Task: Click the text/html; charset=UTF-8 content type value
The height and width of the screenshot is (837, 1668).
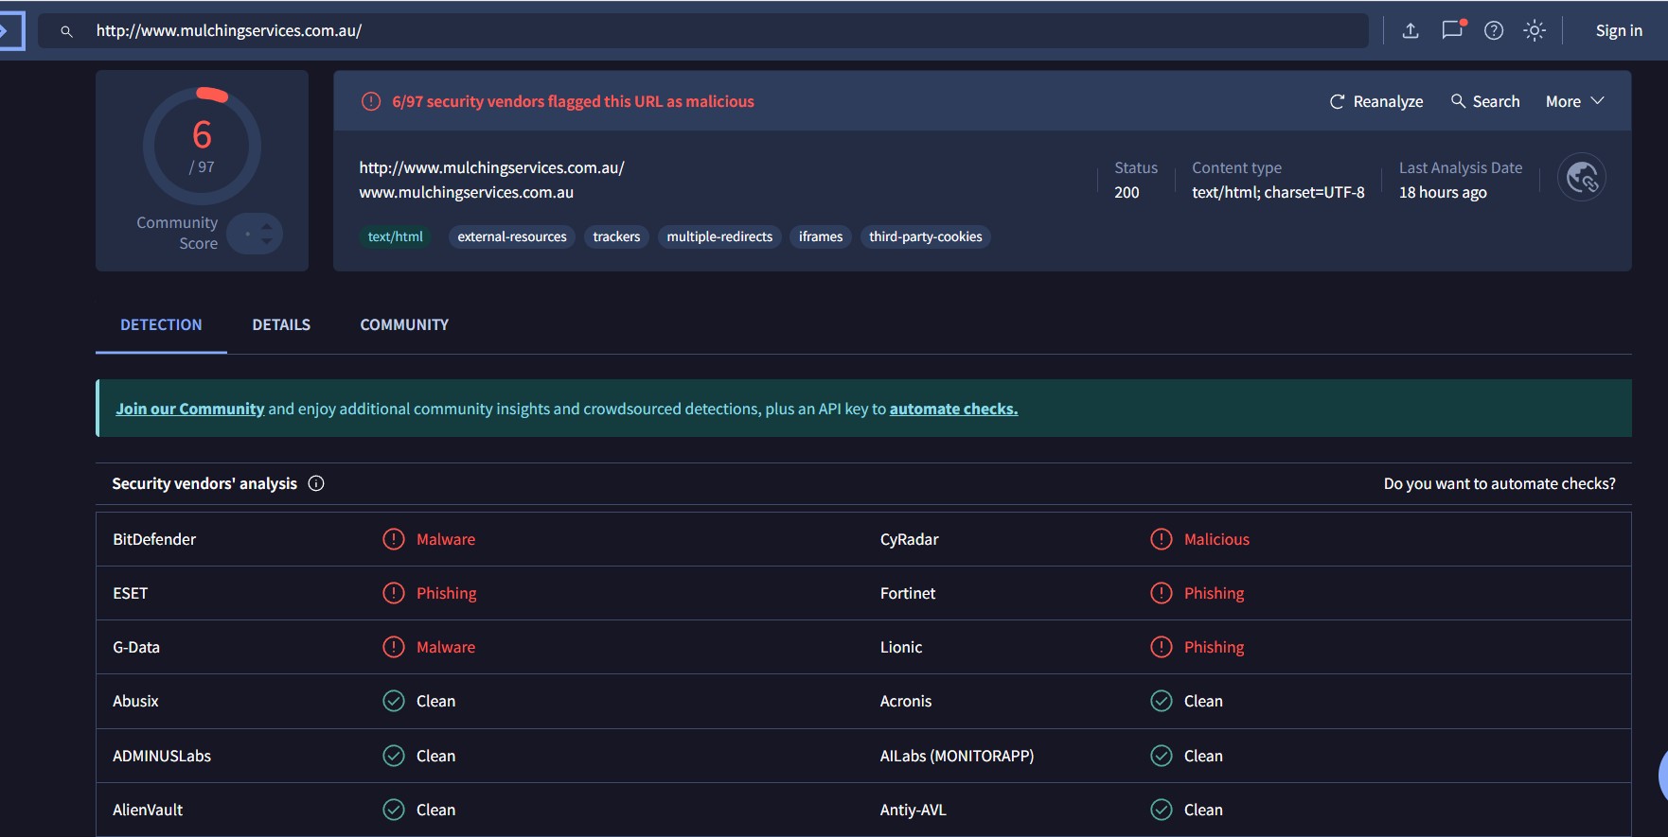Action: coord(1278,192)
